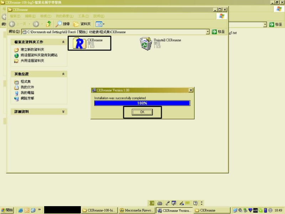Open the 工具(T) menu
This screenshot has width=285, height=214.
coord(83,16)
